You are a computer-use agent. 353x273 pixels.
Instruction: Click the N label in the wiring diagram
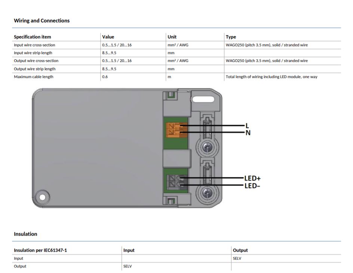pyautogui.click(x=248, y=133)
